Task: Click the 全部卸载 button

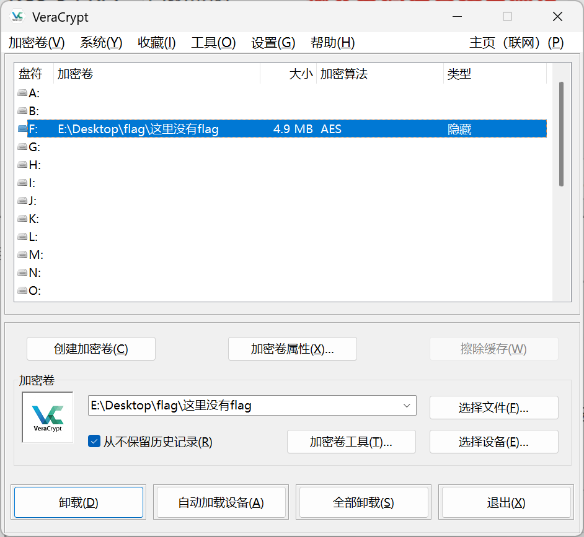Action: click(363, 502)
